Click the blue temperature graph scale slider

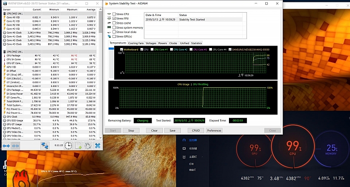[x=111, y=49]
